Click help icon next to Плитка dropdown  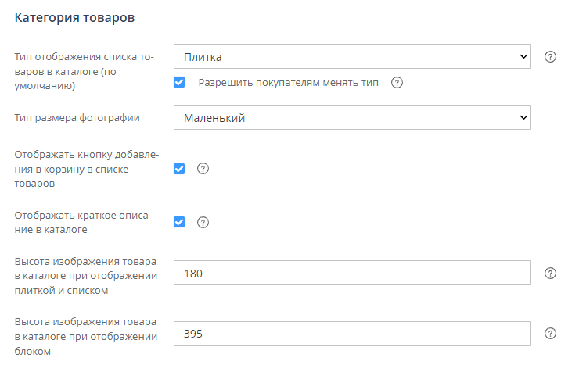pyautogui.click(x=550, y=57)
